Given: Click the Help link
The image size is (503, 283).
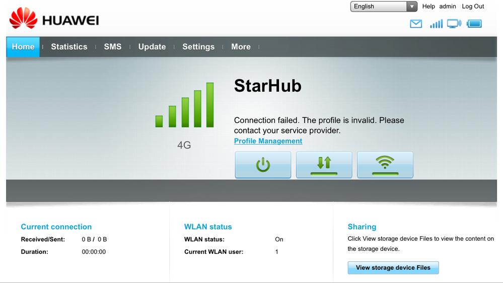Looking at the screenshot, I should point(428,7).
